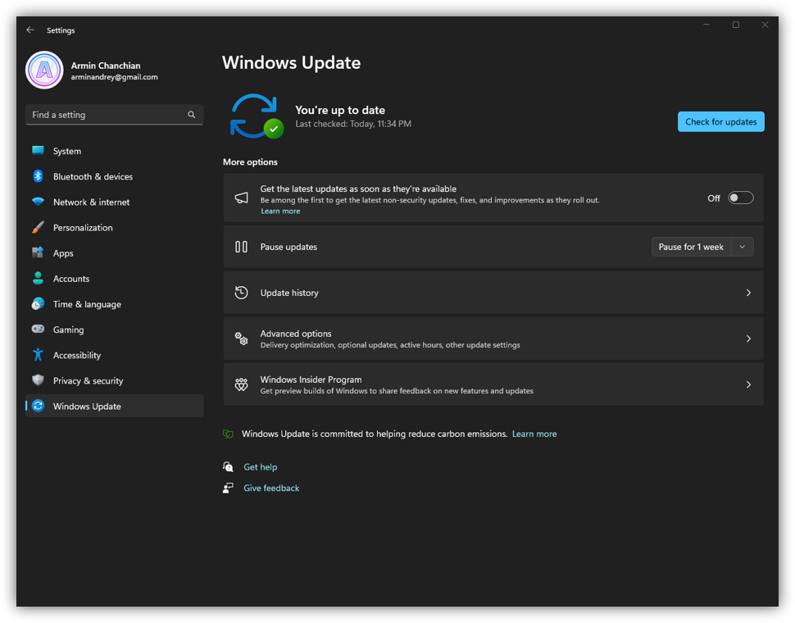Click the Update history row label

[x=289, y=293]
